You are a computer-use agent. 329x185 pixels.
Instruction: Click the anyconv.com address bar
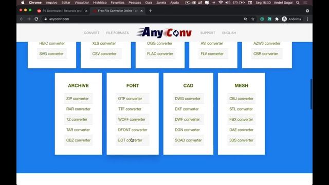[x=143, y=19]
